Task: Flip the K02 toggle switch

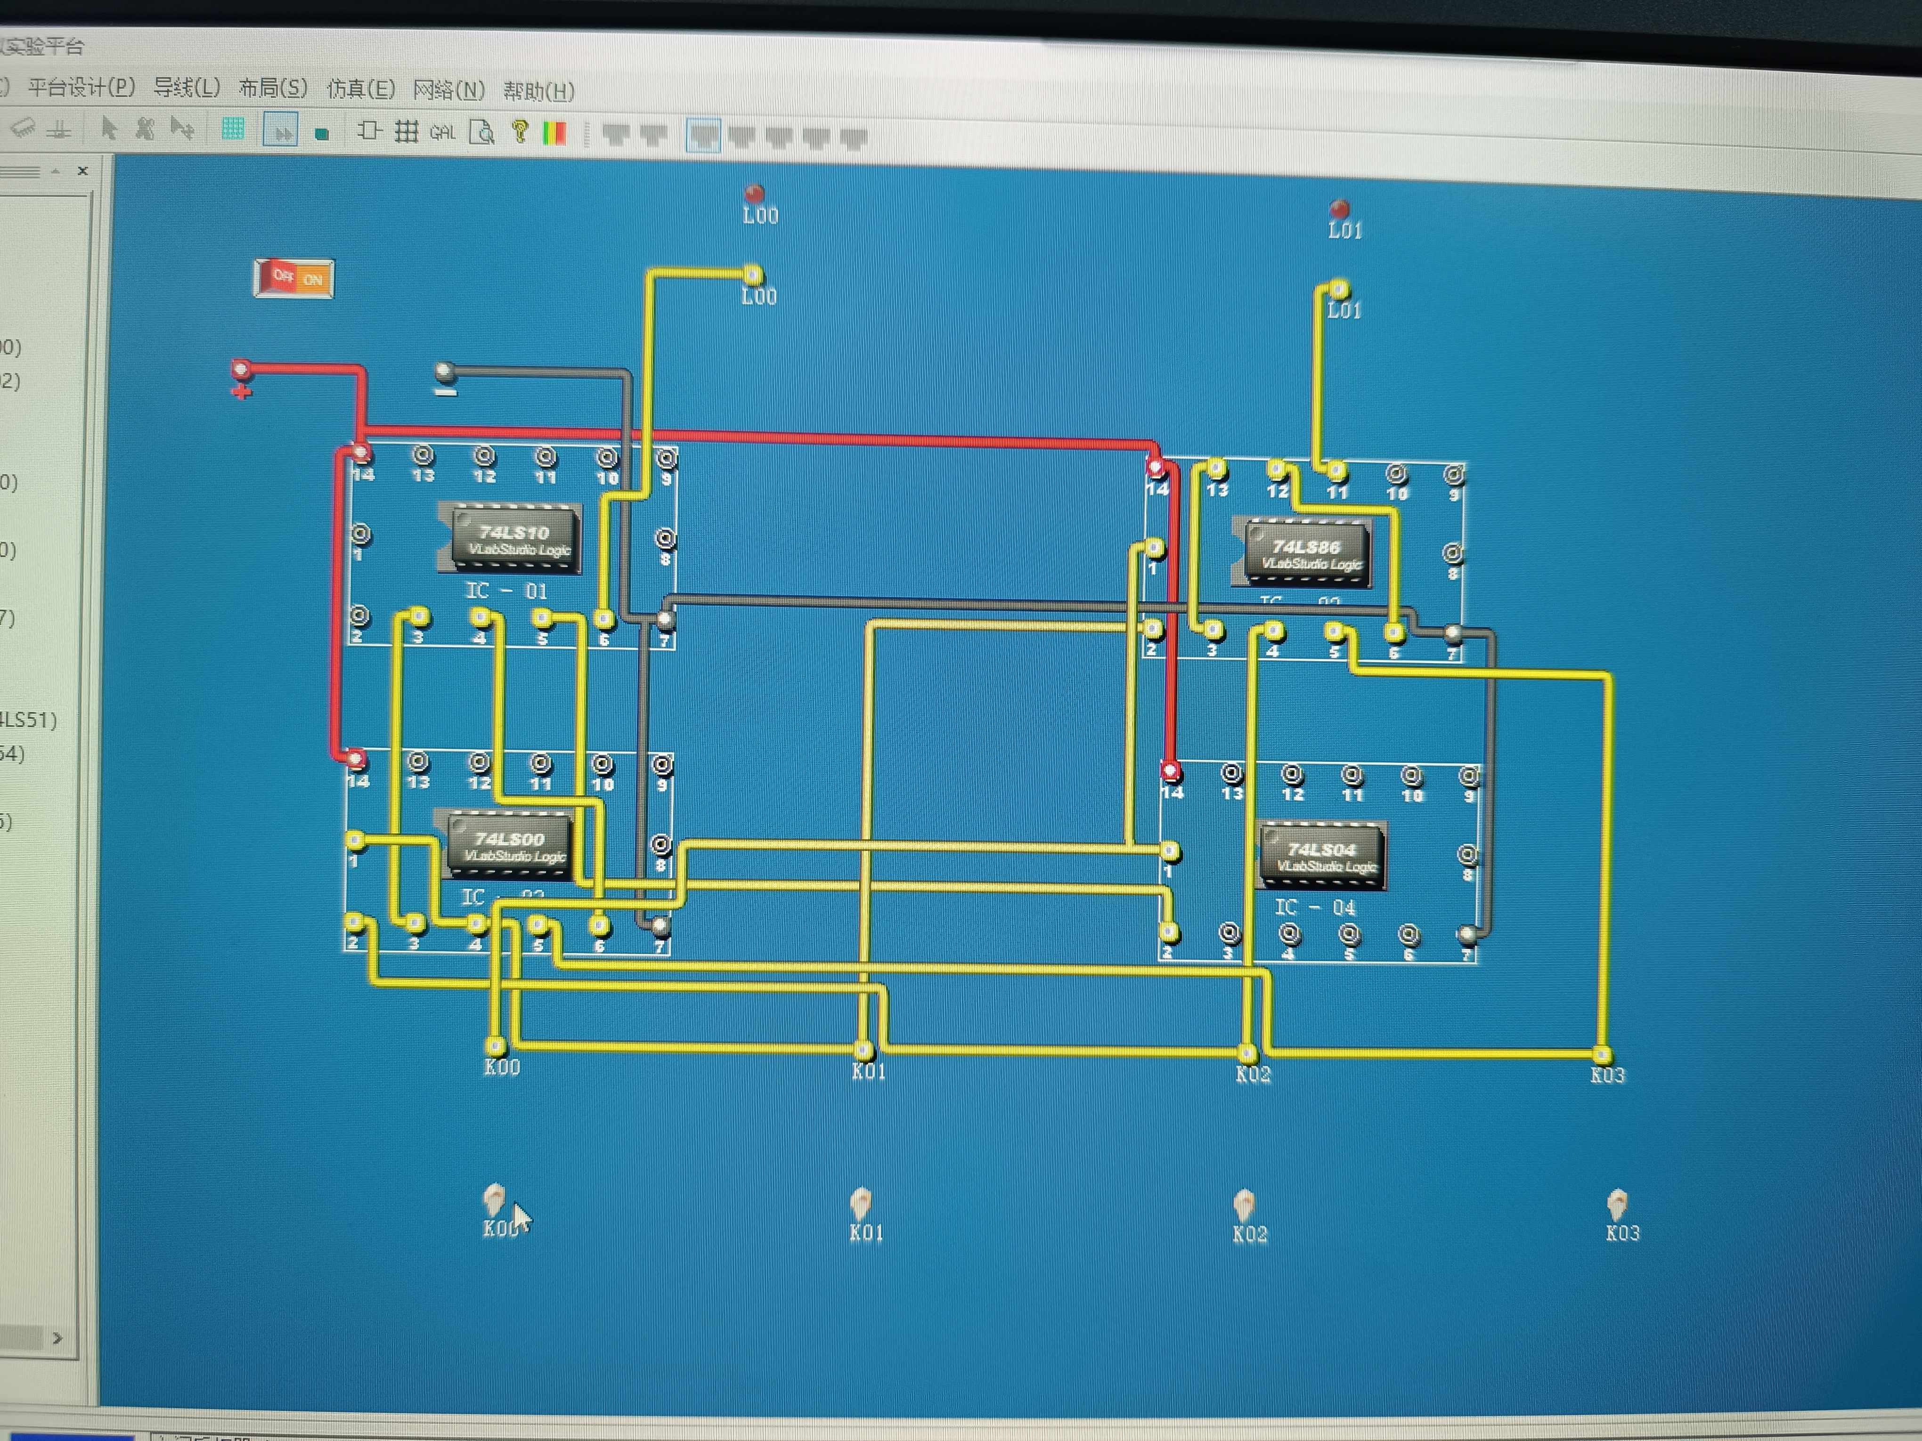Action: point(1243,1205)
